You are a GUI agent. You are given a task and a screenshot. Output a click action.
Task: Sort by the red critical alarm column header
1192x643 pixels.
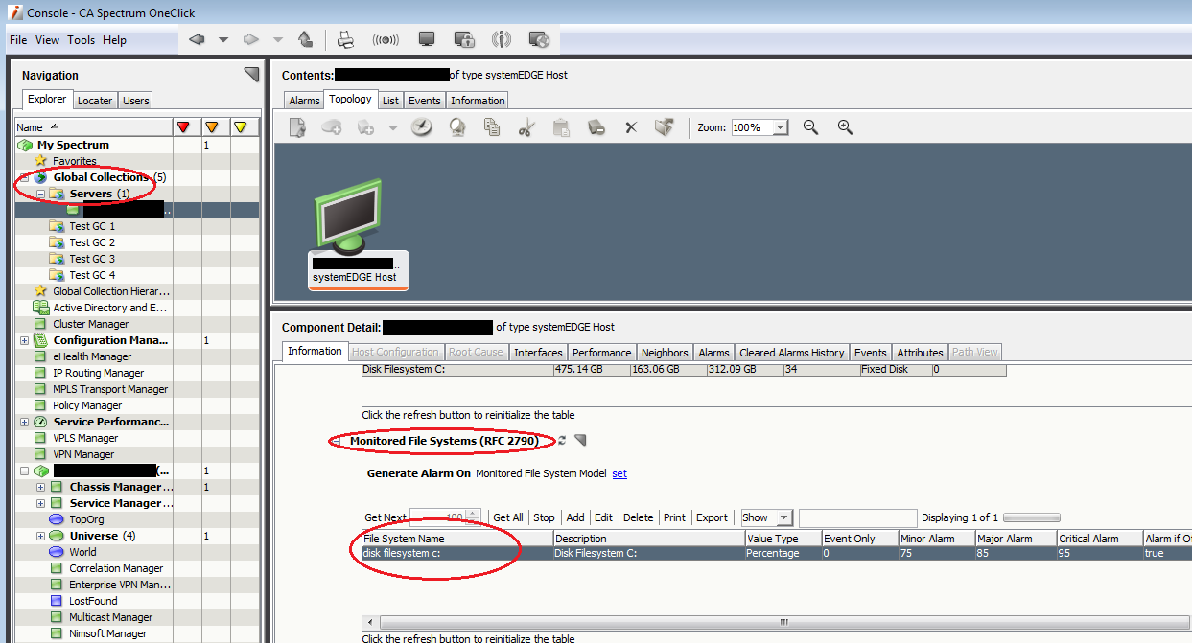[x=185, y=126]
